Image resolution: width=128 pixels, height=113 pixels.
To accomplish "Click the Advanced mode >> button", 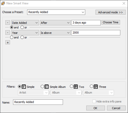I will [111, 12].
